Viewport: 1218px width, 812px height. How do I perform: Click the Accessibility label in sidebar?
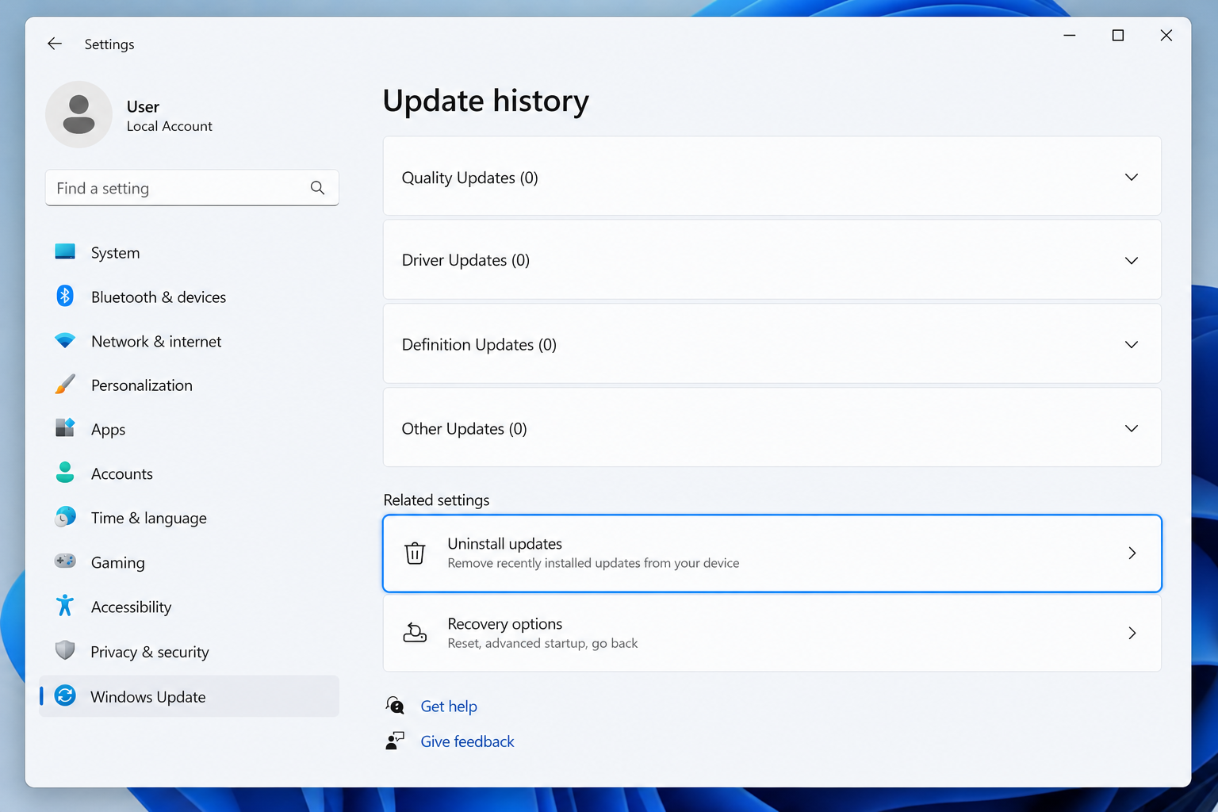(x=131, y=607)
